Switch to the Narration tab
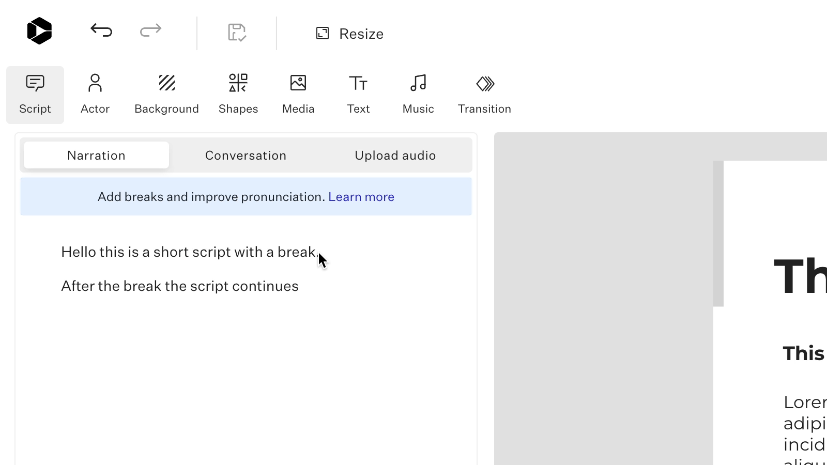The image size is (827, 465). tap(96, 155)
